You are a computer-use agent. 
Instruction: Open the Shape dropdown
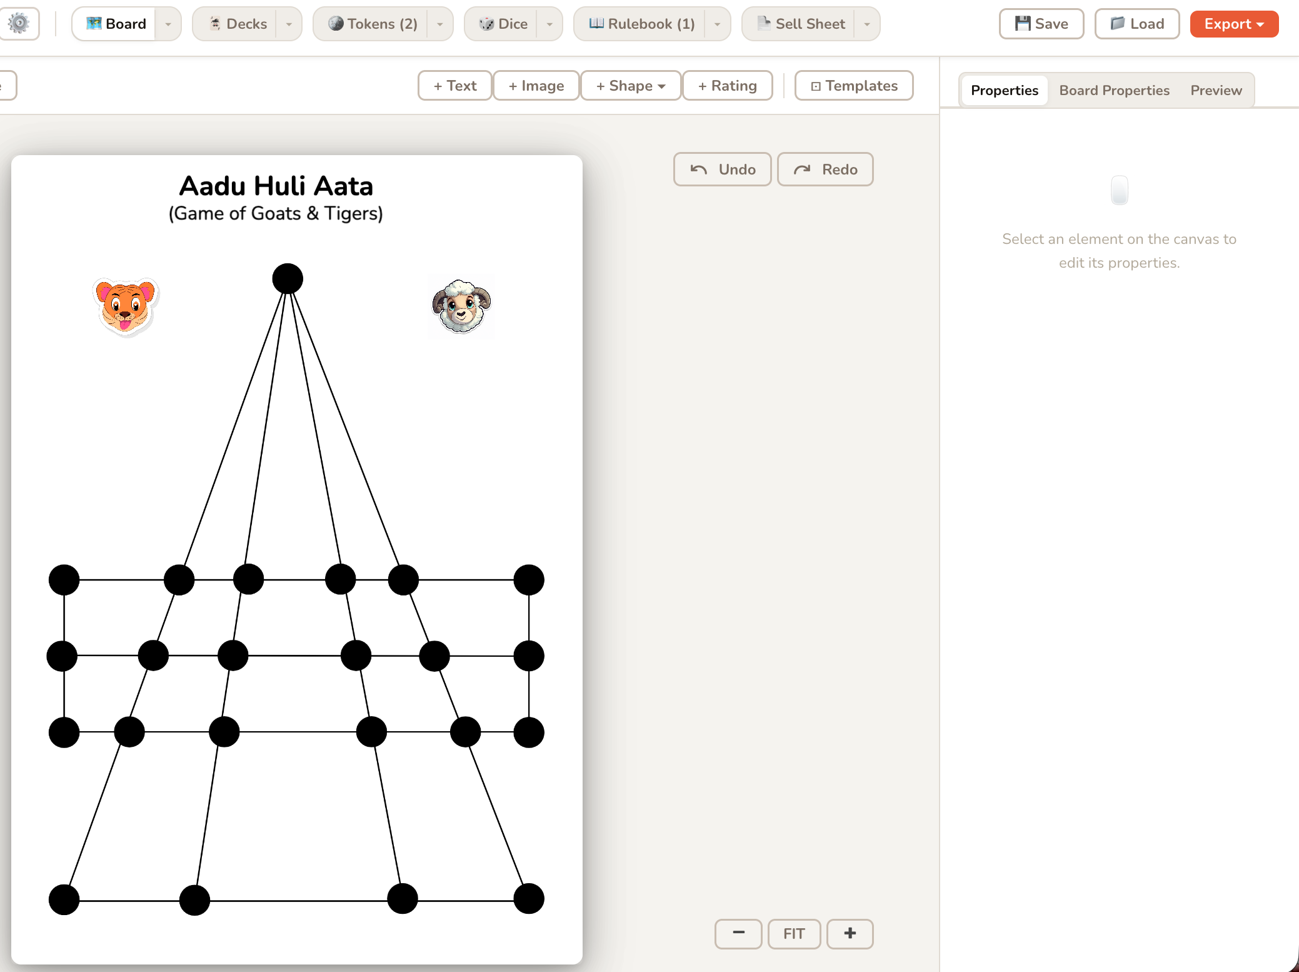pyautogui.click(x=631, y=86)
